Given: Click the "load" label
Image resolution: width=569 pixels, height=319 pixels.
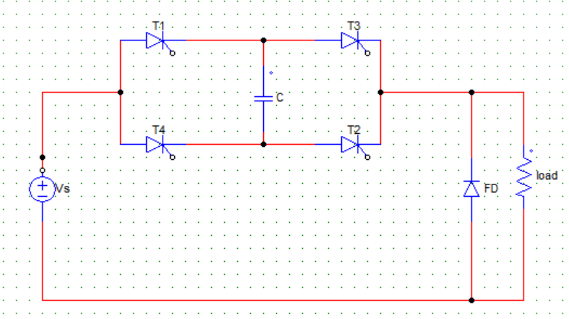Looking at the screenshot, I should 547,176.
